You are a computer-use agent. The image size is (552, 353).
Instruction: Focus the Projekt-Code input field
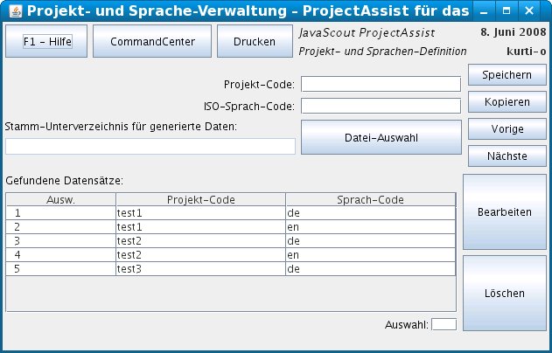point(381,84)
